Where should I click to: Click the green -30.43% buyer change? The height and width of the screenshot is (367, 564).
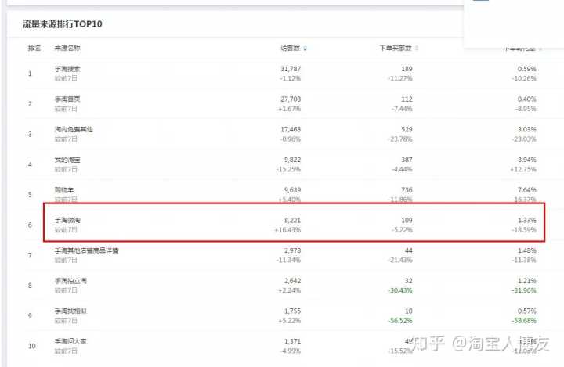click(400, 290)
